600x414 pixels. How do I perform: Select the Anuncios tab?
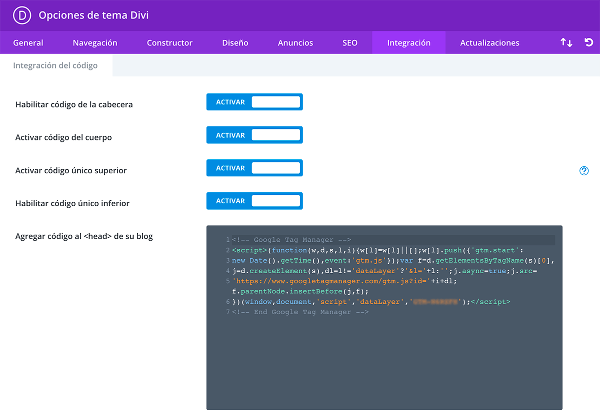coord(295,43)
